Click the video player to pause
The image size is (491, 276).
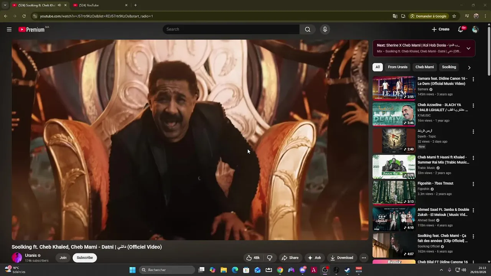(190, 140)
